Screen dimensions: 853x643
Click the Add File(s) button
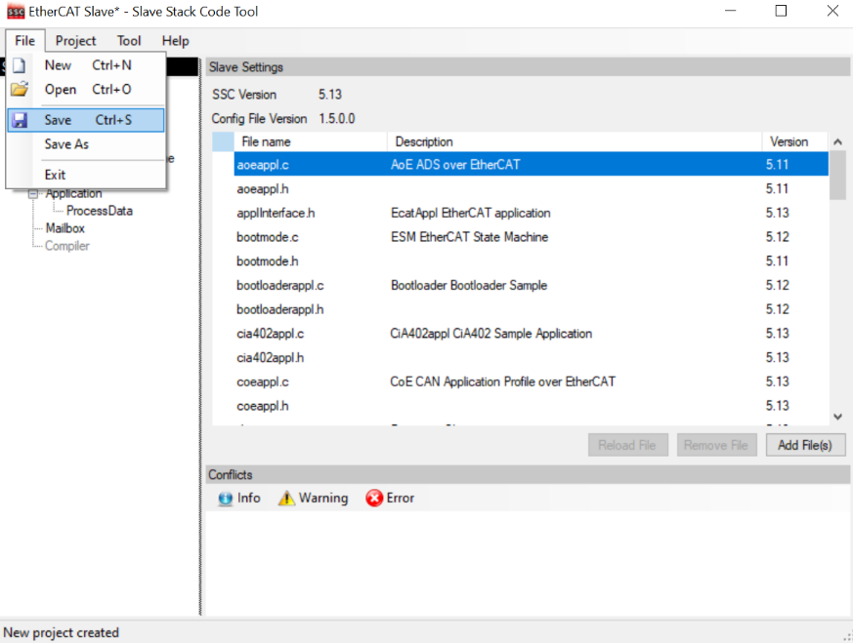click(804, 445)
